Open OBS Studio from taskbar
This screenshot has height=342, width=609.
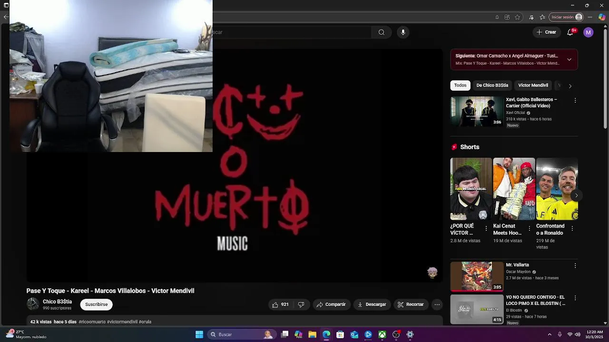[x=396, y=334]
